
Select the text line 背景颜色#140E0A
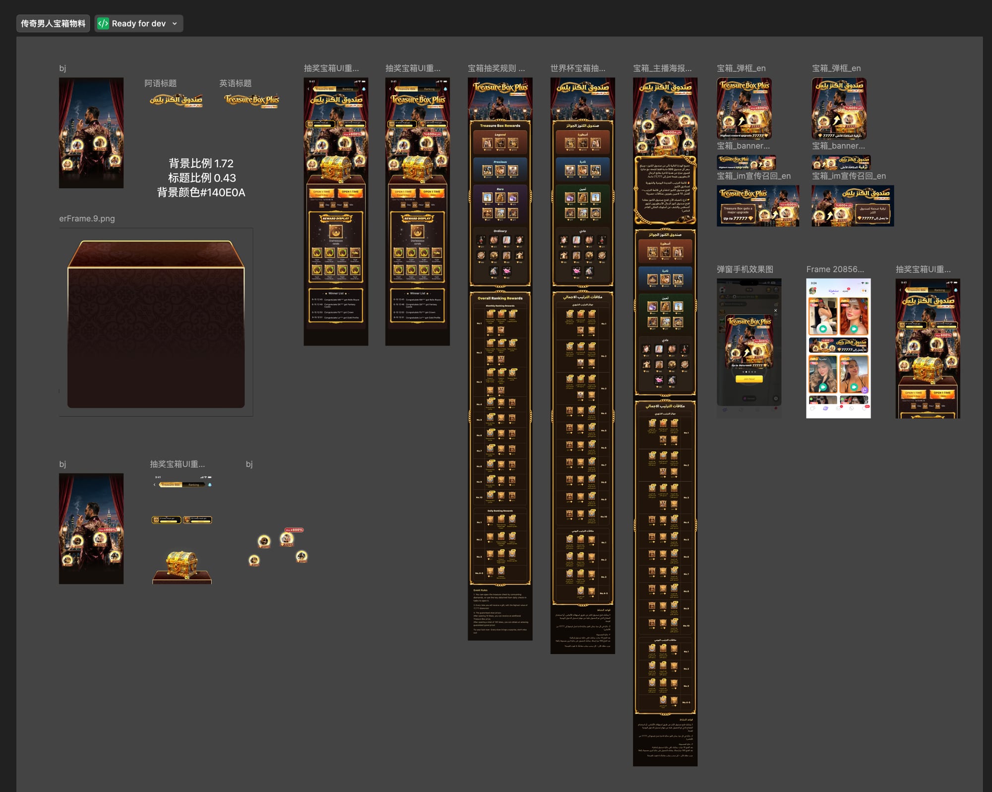tap(201, 193)
